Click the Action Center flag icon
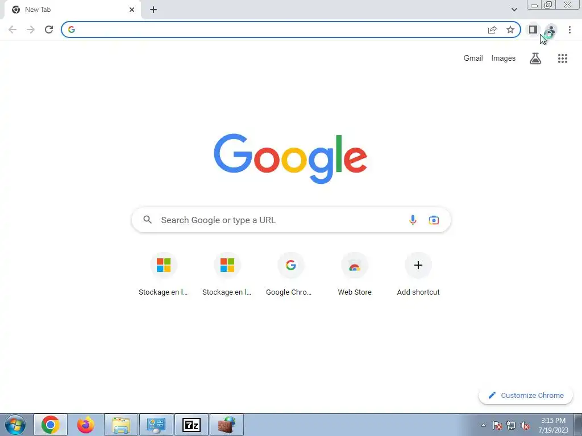 [497, 426]
